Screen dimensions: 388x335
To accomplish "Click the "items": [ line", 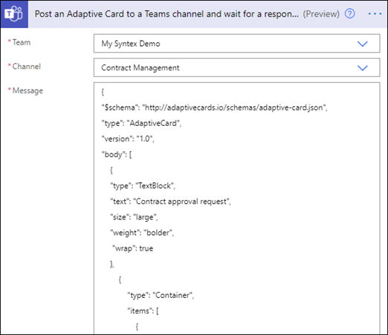I will [x=143, y=311].
